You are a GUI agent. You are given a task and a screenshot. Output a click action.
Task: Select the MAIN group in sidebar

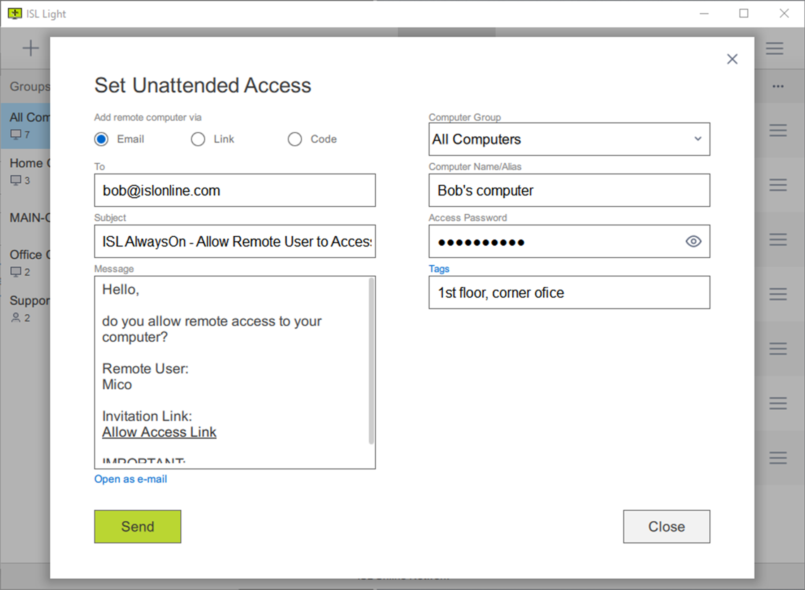coord(26,218)
